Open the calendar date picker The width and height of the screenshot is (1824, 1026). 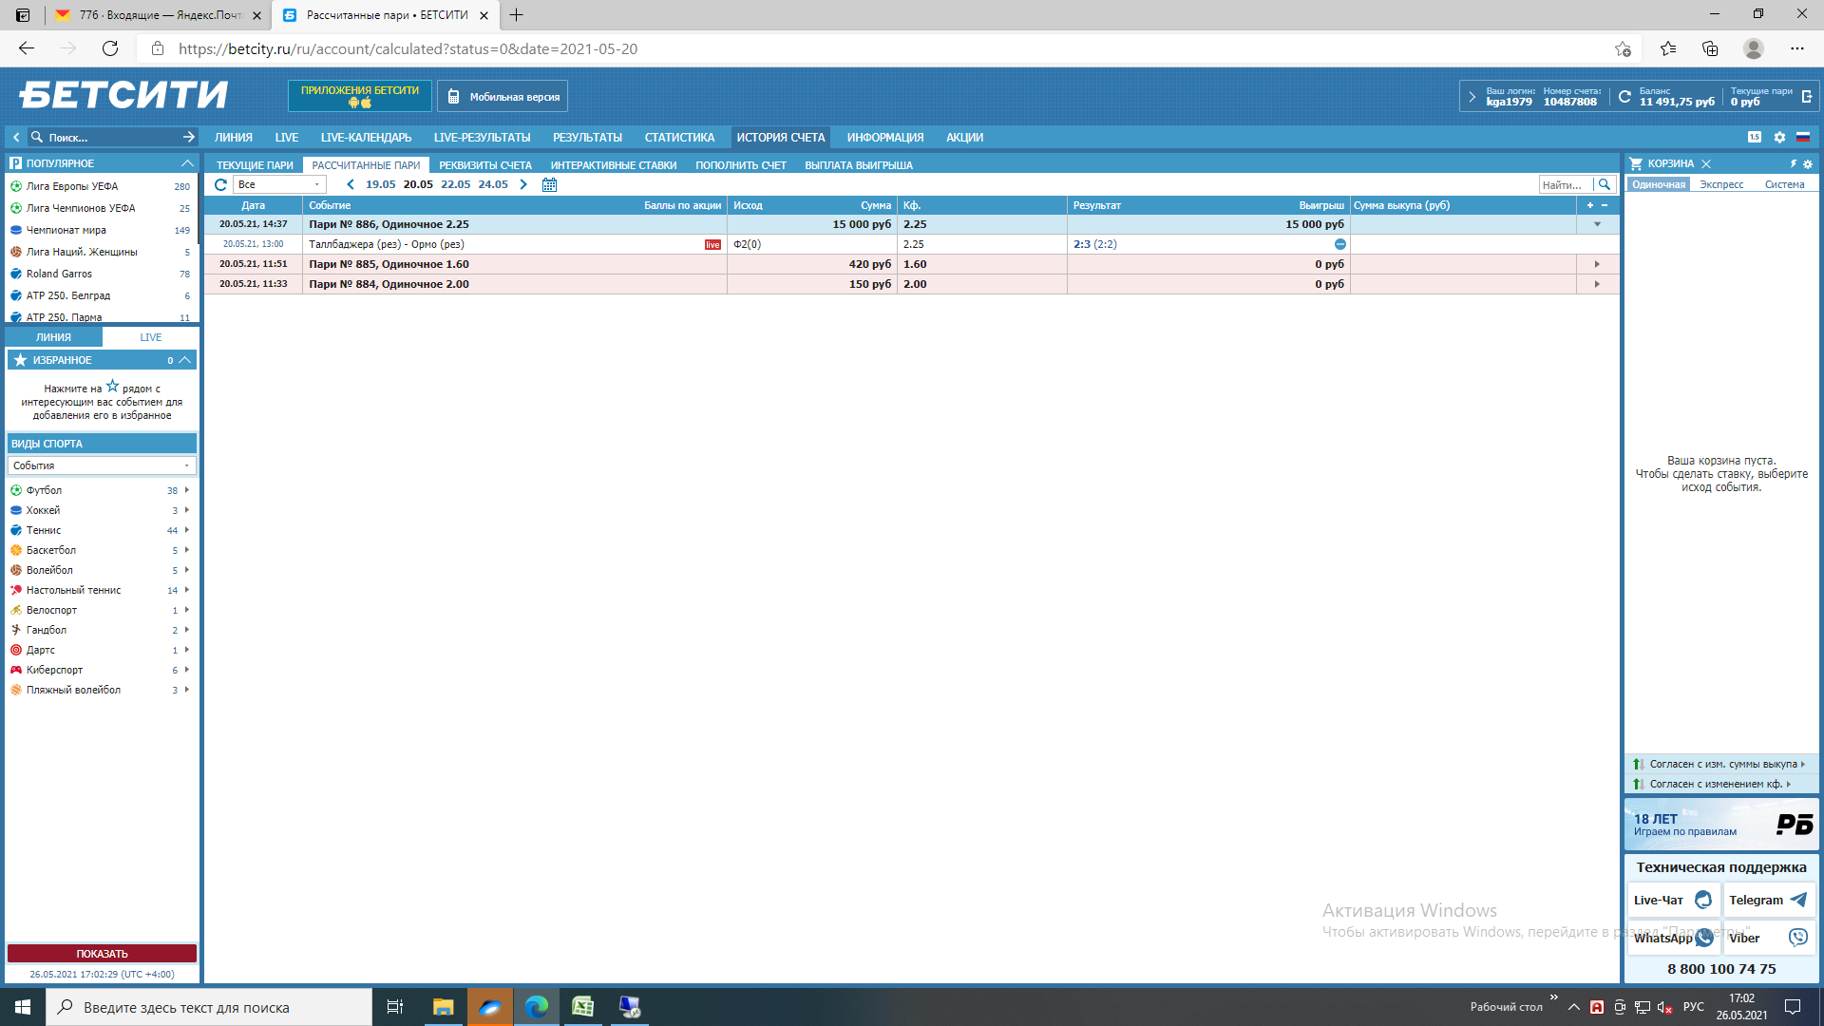(549, 184)
